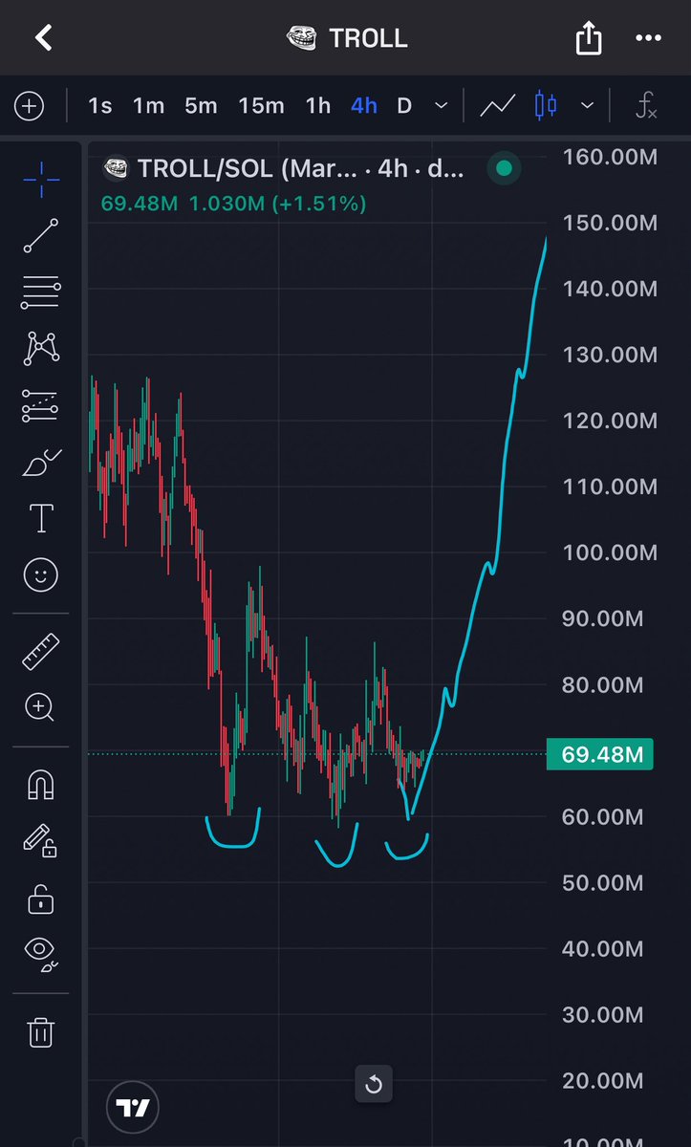This screenshot has height=1147, width=691.
Task: Delete drawings with the trash icon
Action: [40, 1031]
